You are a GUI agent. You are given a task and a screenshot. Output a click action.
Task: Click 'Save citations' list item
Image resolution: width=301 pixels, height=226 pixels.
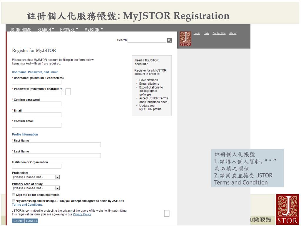click(148, 80)
